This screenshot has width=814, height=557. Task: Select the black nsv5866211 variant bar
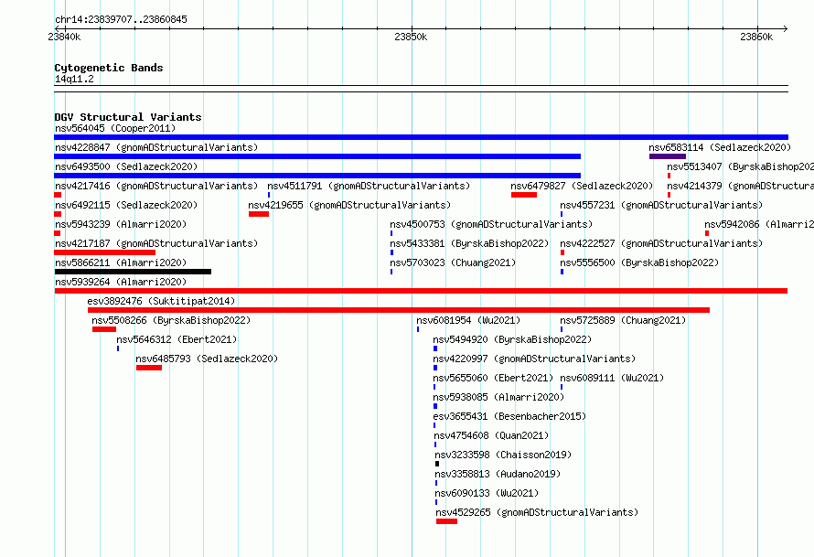133,272
